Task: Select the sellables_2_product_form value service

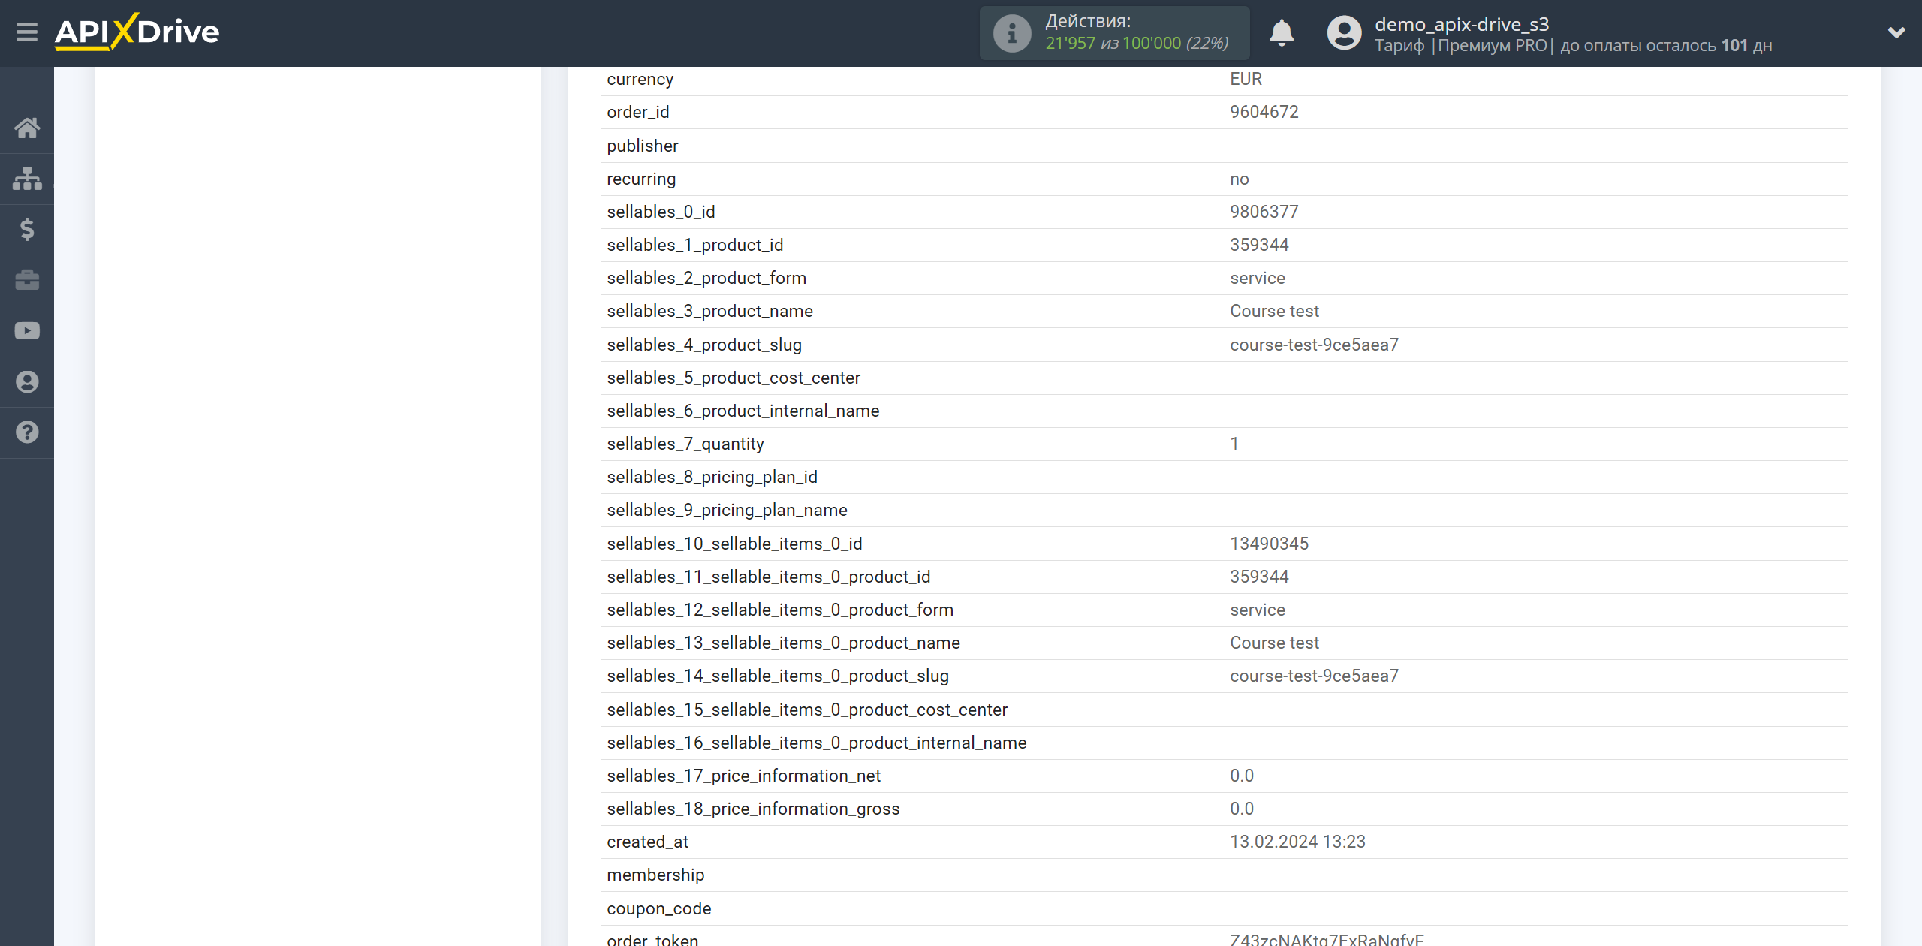Action: tap(1257, 278)
